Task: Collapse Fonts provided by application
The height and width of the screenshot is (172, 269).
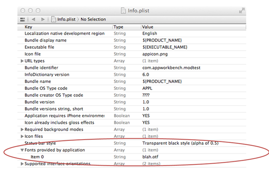Action: 22,150
